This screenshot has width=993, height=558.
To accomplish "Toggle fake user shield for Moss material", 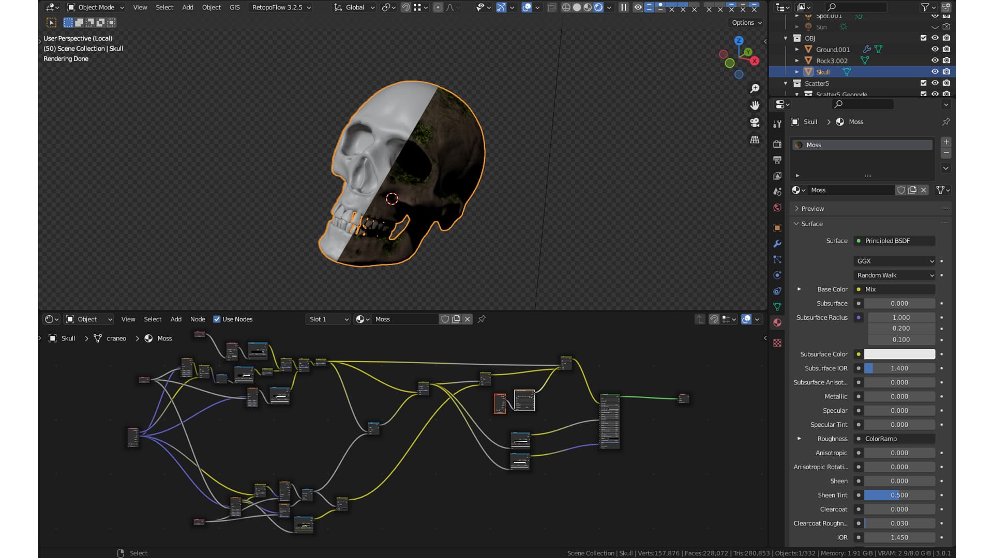I will 901,190.
